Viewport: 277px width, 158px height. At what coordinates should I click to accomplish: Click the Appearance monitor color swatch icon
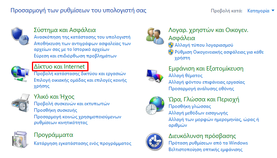(x=155, y=76)
